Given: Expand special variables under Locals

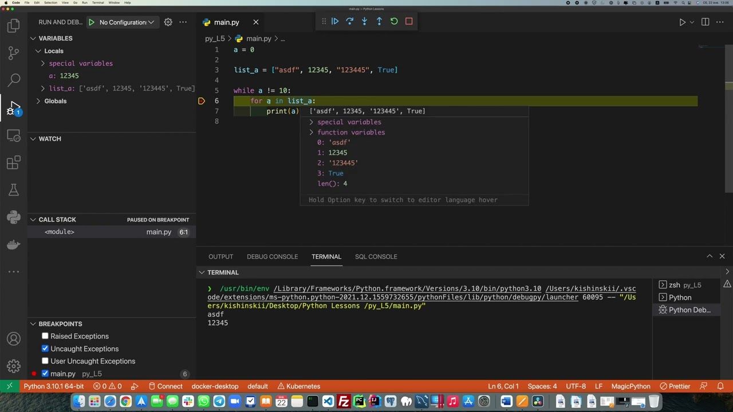Looking at the screenshot, I should [x=112, y=64].
